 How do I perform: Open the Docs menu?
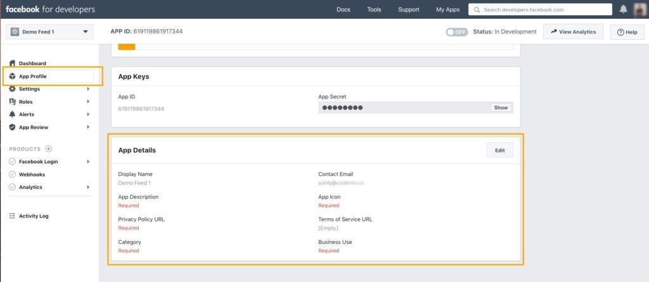pyautogui.click(x=343, y=9)
